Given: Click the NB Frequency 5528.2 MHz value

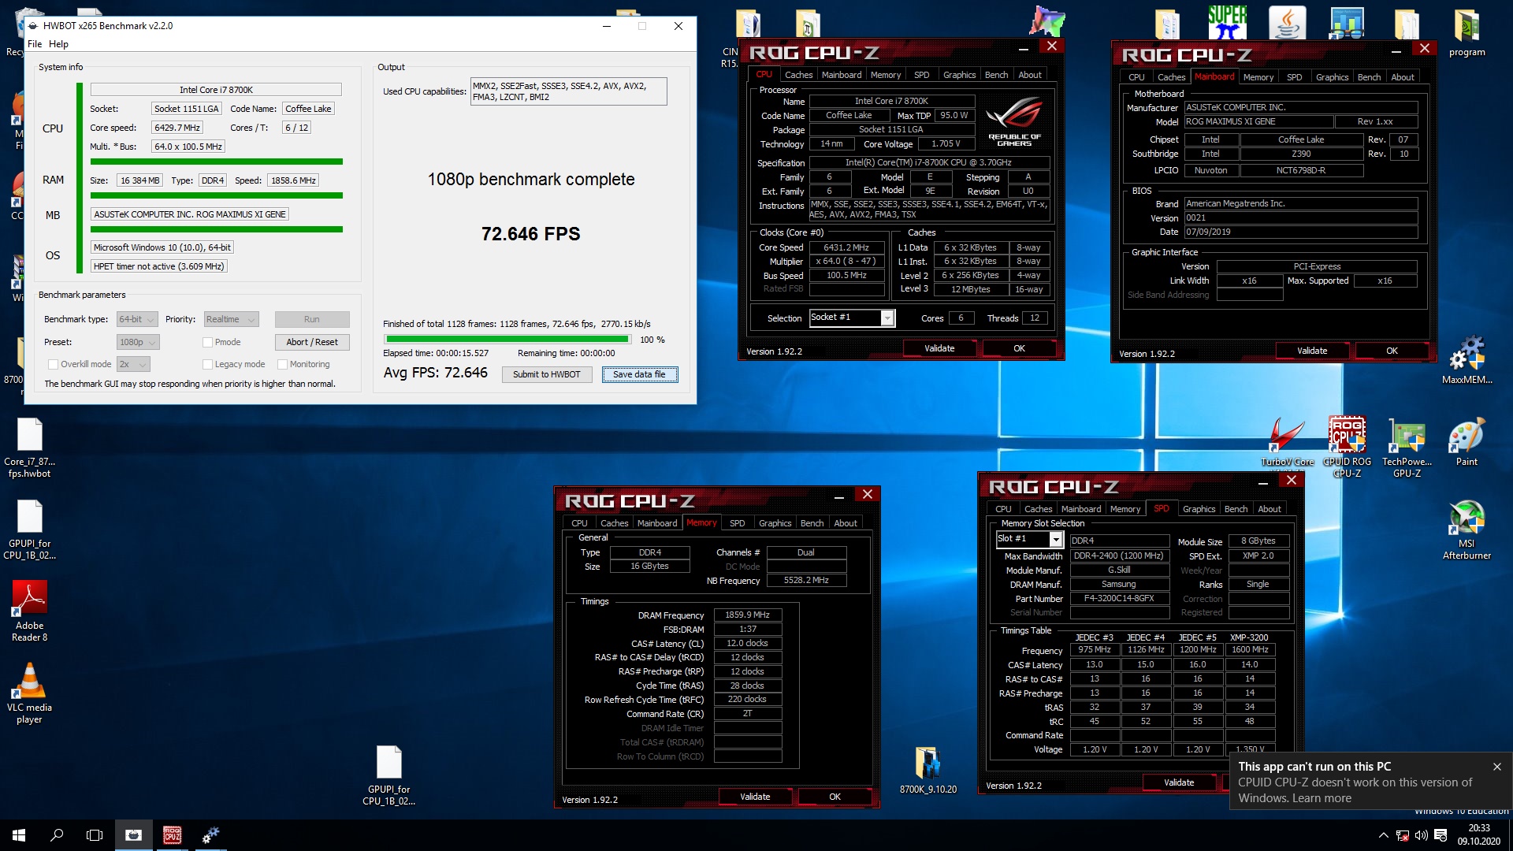Looking at the screenshot, I should tap(806, 580).
